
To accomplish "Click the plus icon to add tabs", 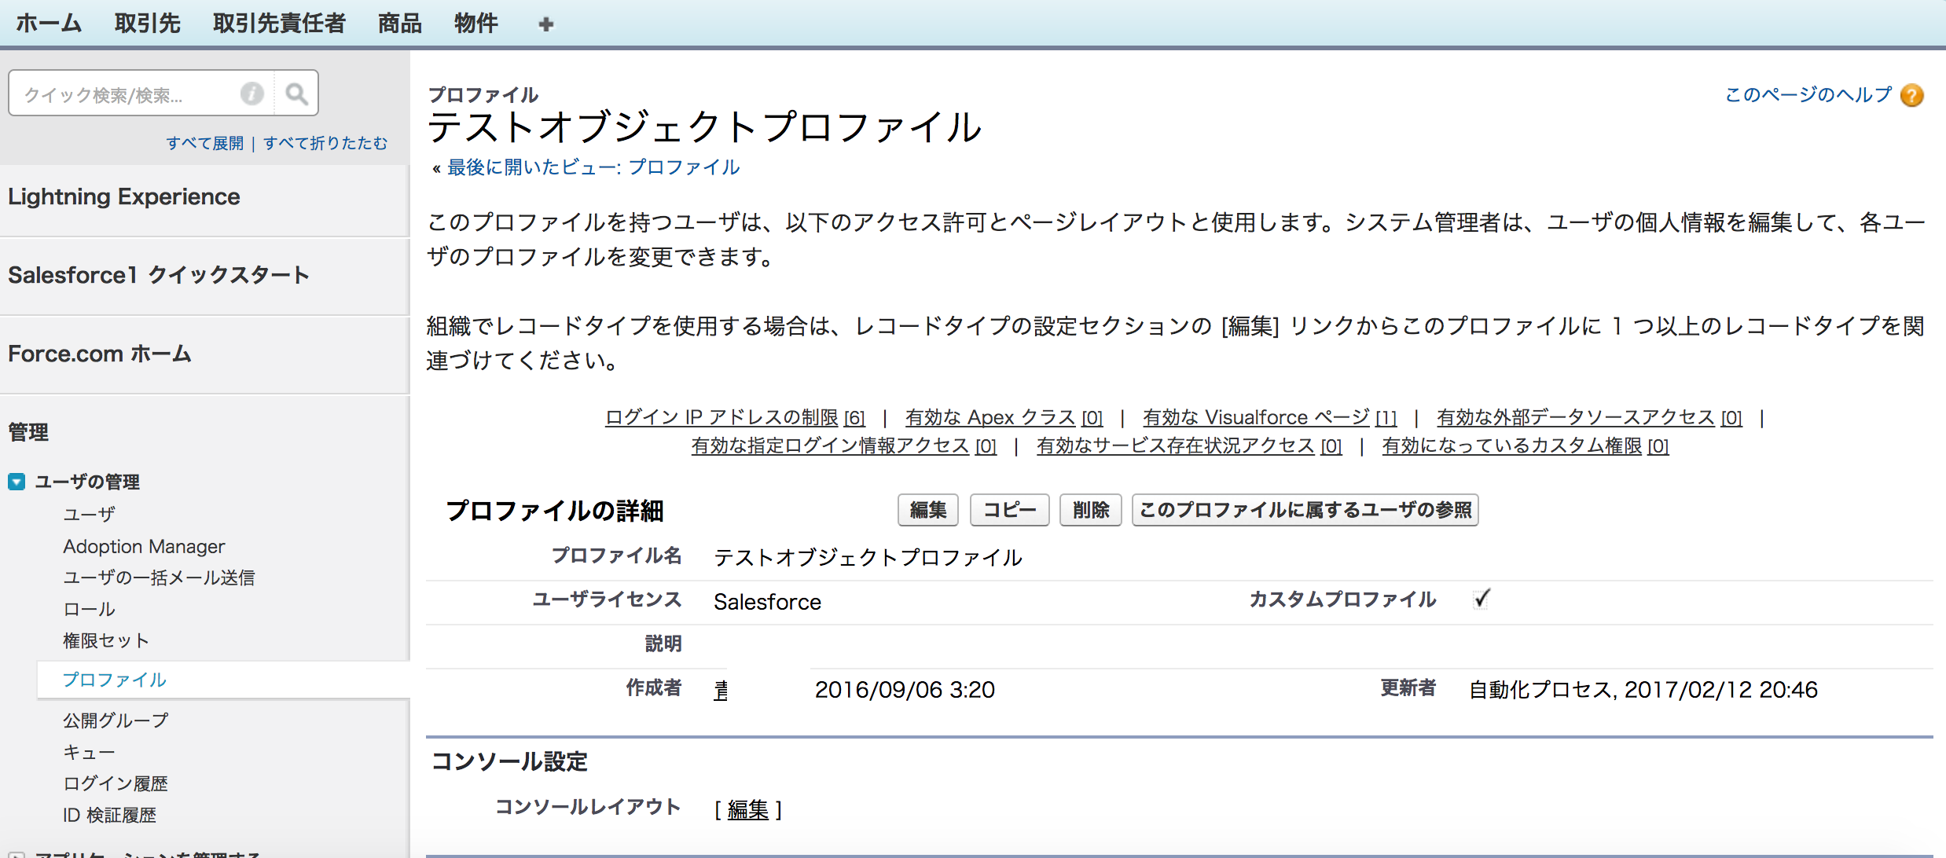I will (546, 24).
